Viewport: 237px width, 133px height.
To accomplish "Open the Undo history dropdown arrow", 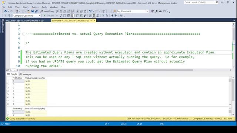I will [93, 11].
